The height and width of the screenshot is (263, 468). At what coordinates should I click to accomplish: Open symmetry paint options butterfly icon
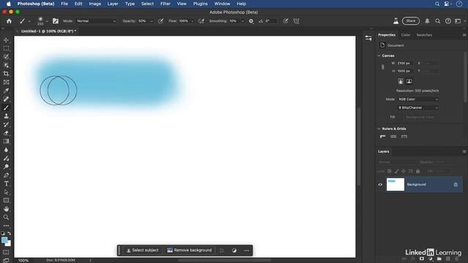(296, 21)
